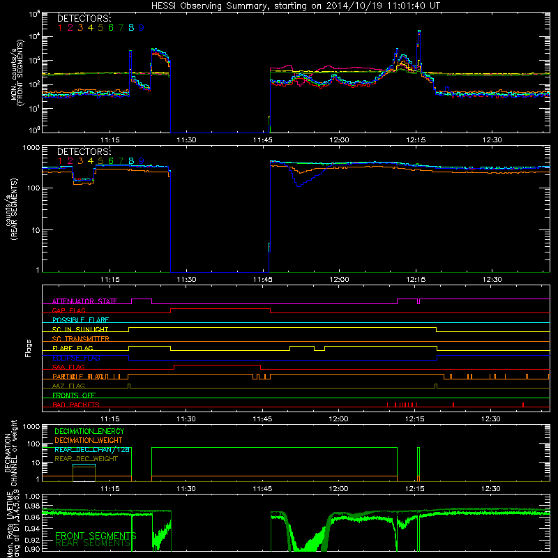Image resolution: width=558 pixels, height=558 pixels.
Task: Click the REAR_DEC_WEIGHT legend entry
Action: pos(86,459)
